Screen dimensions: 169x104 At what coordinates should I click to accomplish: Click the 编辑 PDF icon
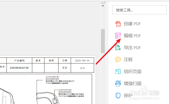118,36
